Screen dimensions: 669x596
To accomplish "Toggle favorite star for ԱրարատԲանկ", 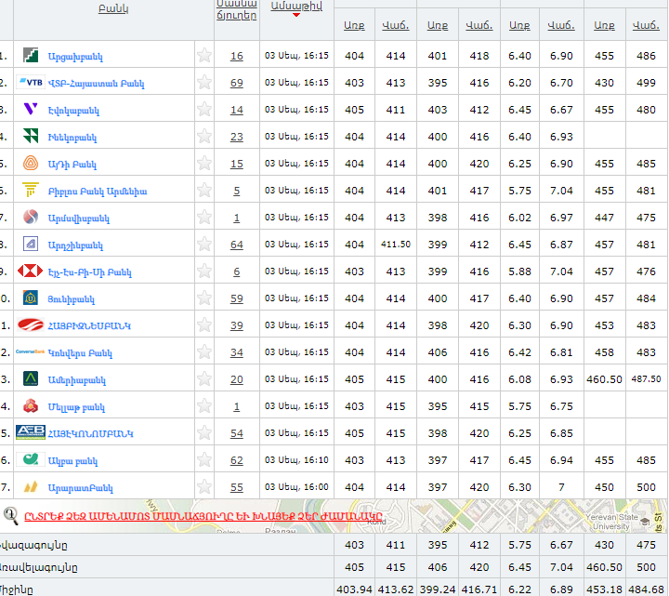I will (x=204, y=486).
